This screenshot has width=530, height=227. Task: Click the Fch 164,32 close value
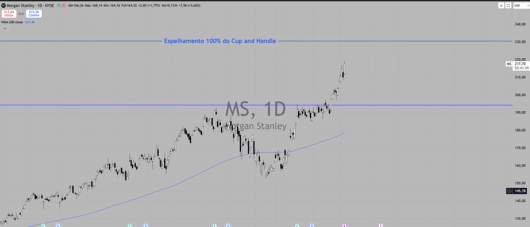coord(129,5)
